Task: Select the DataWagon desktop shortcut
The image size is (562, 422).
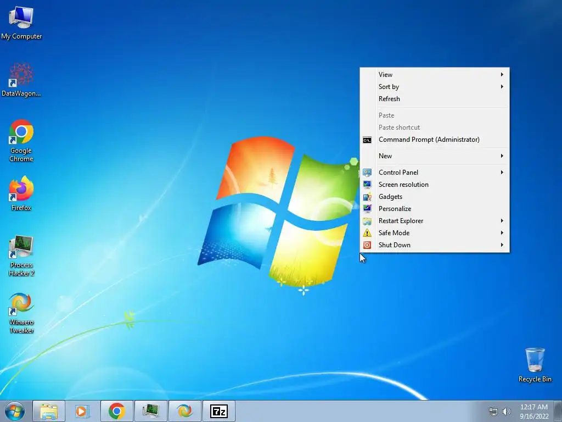Action: [21, 80]
